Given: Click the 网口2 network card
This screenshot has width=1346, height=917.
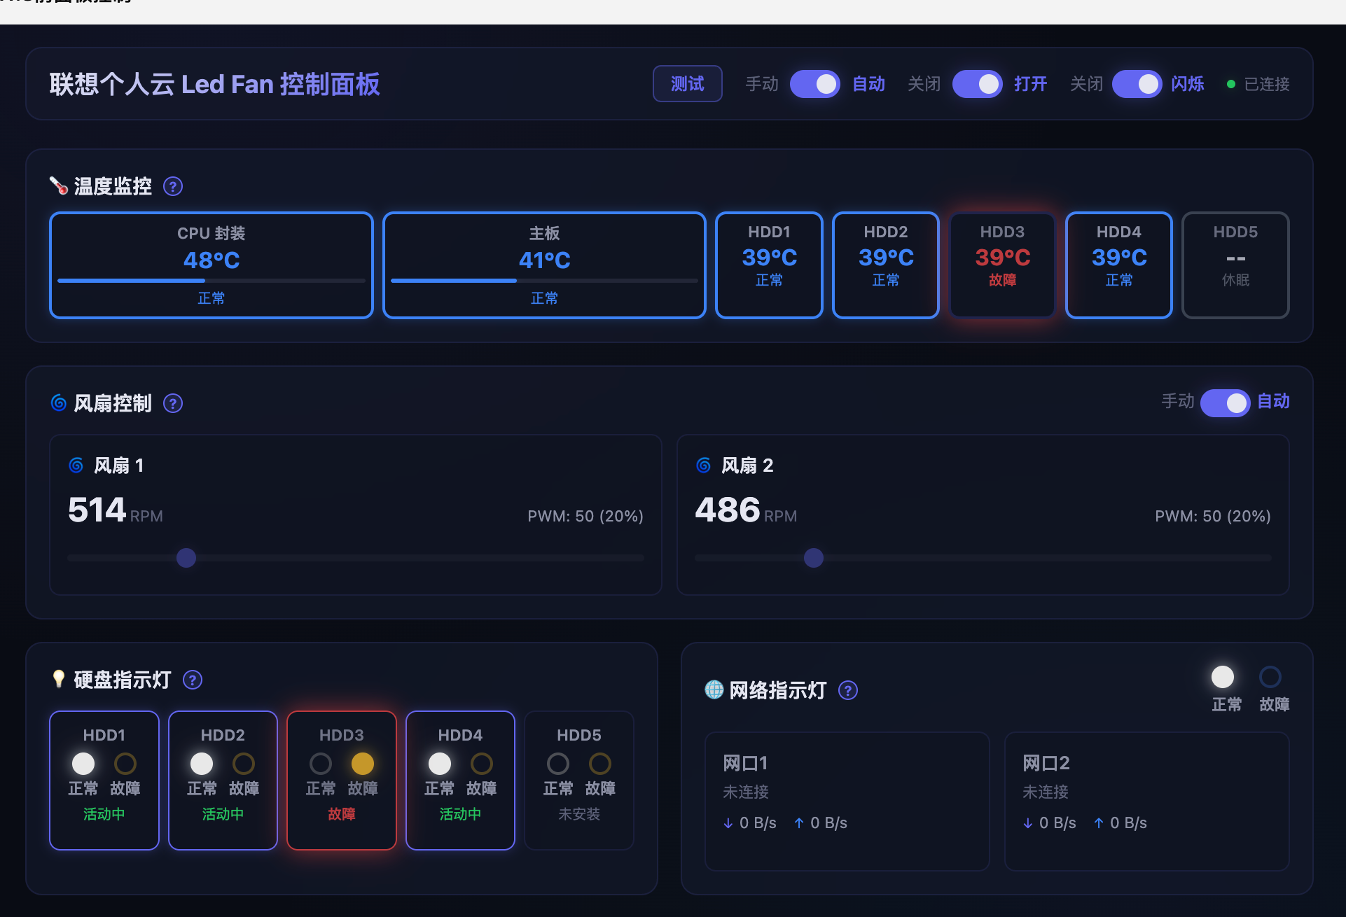Looking at the screenshot, I should pos(1147,801).
